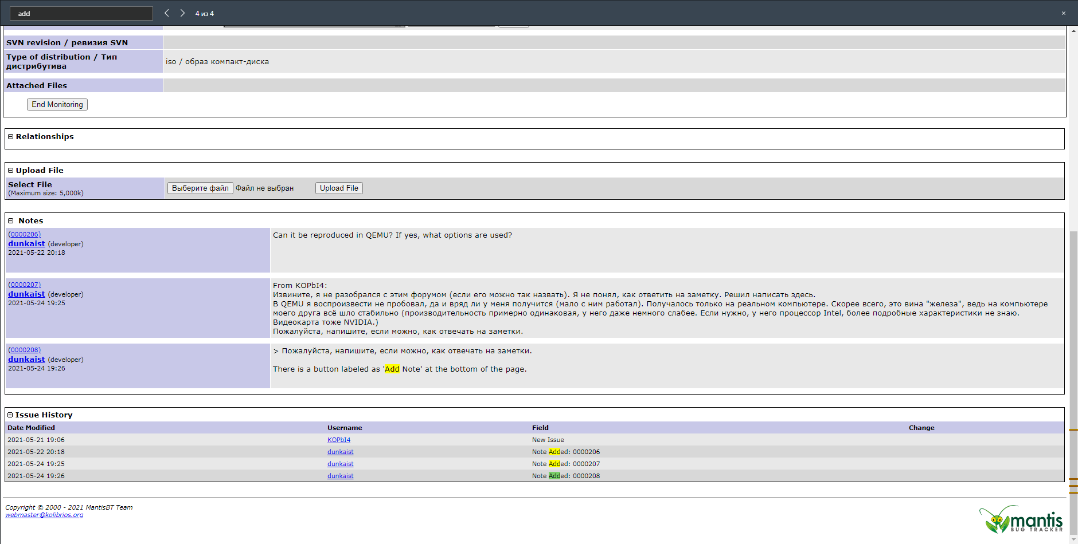Click the End Monitoring button

point(57,105)
